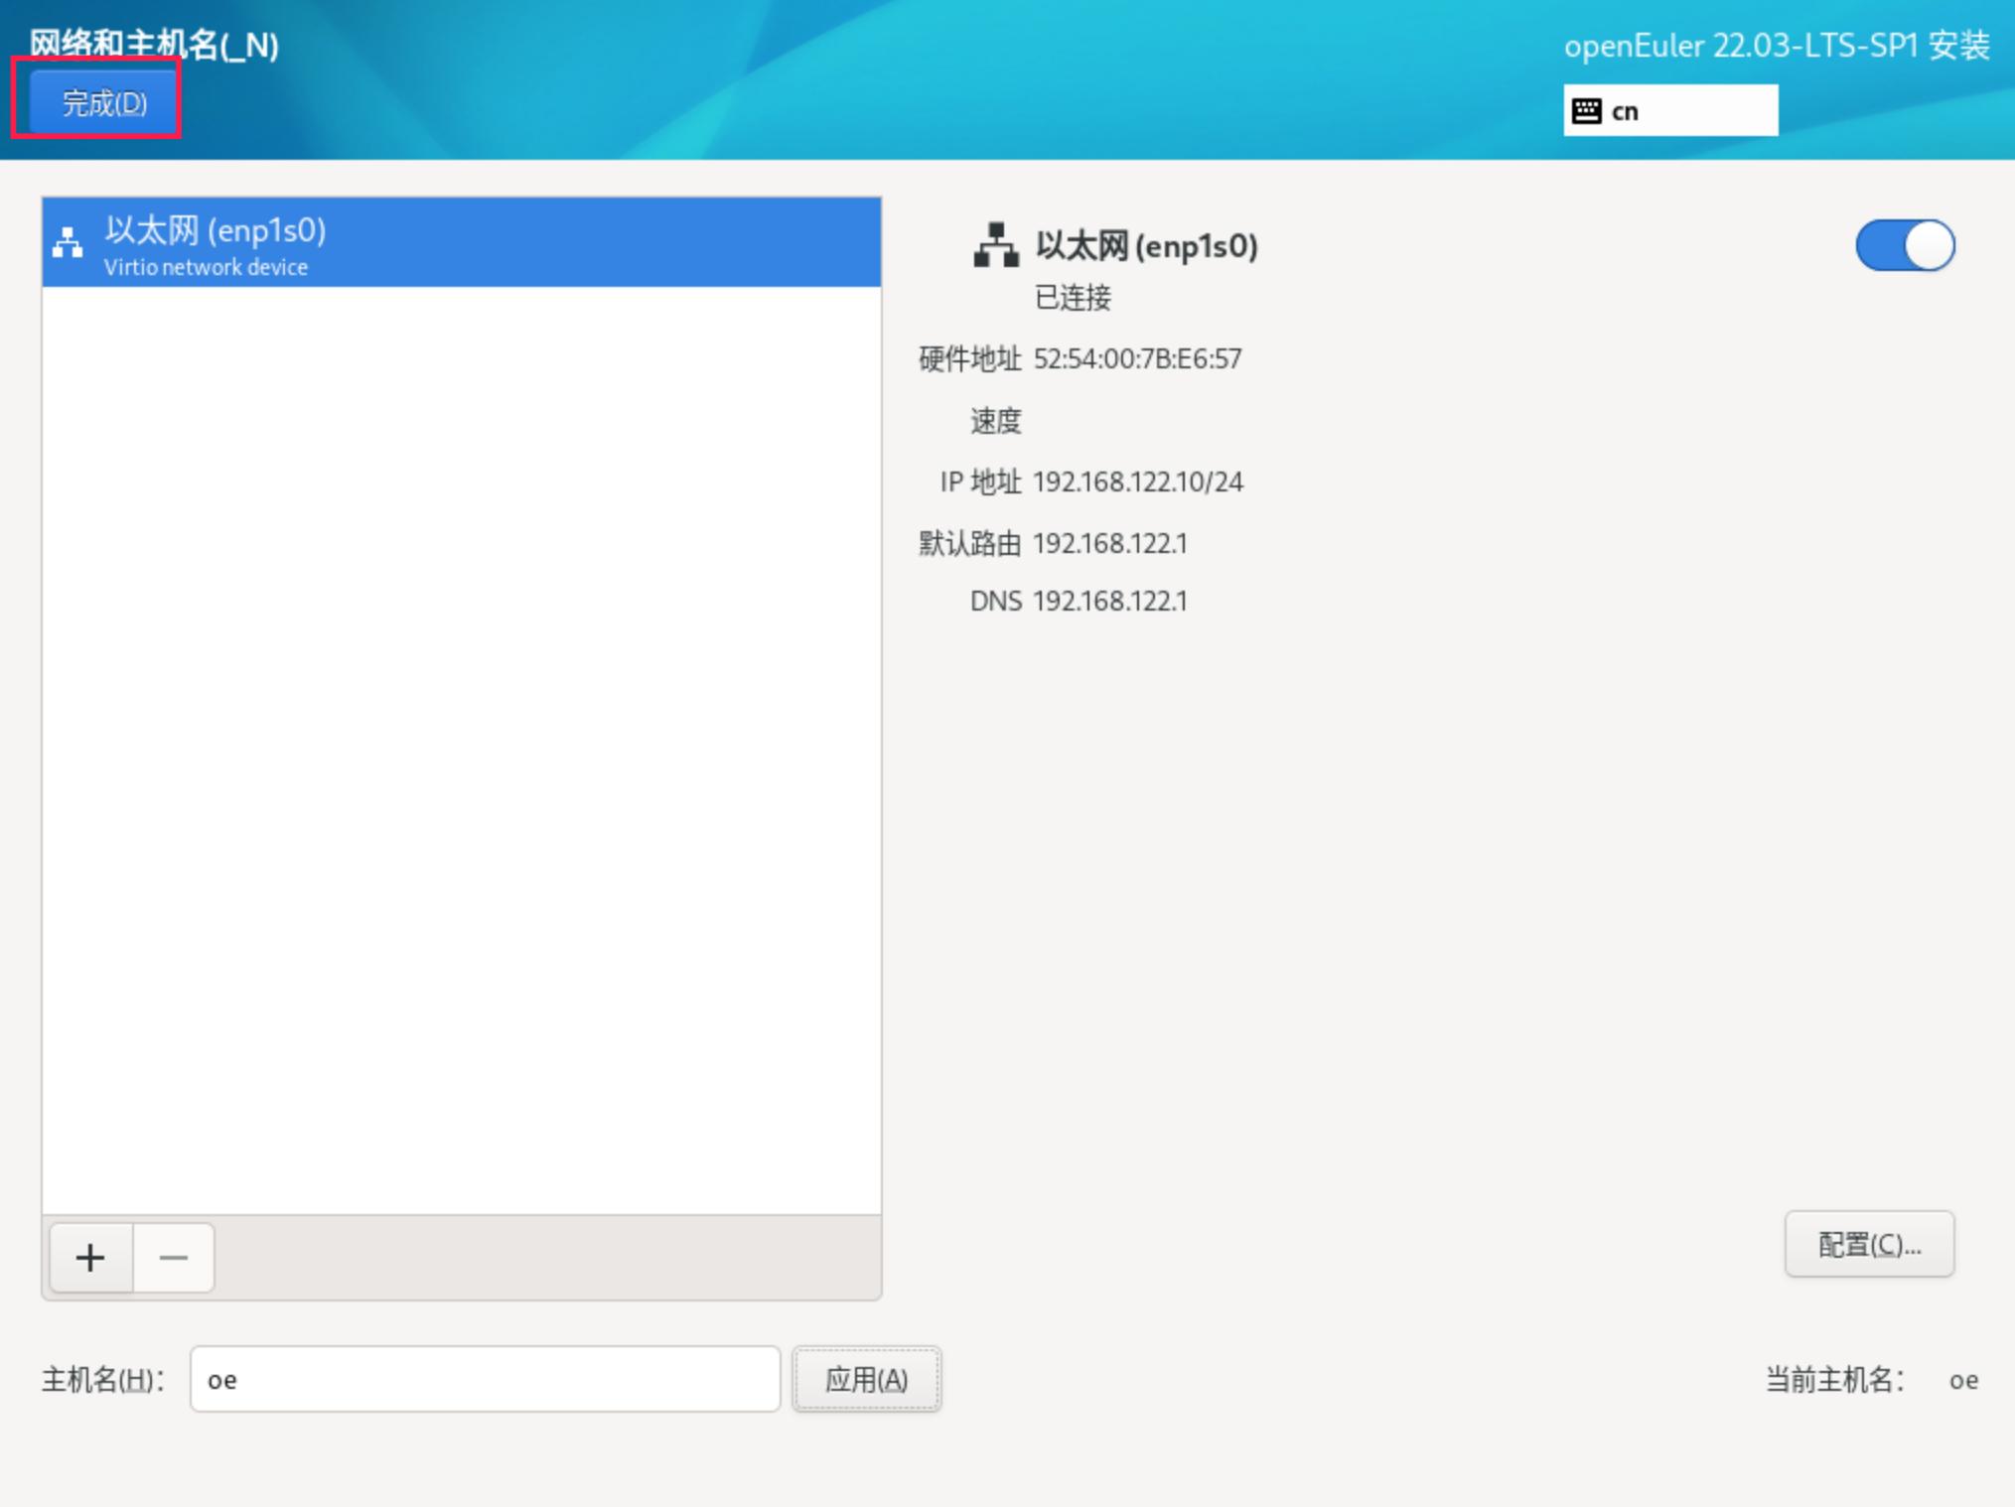Click the 应用(A) apply hostname button

click(x=866, y=1379)
